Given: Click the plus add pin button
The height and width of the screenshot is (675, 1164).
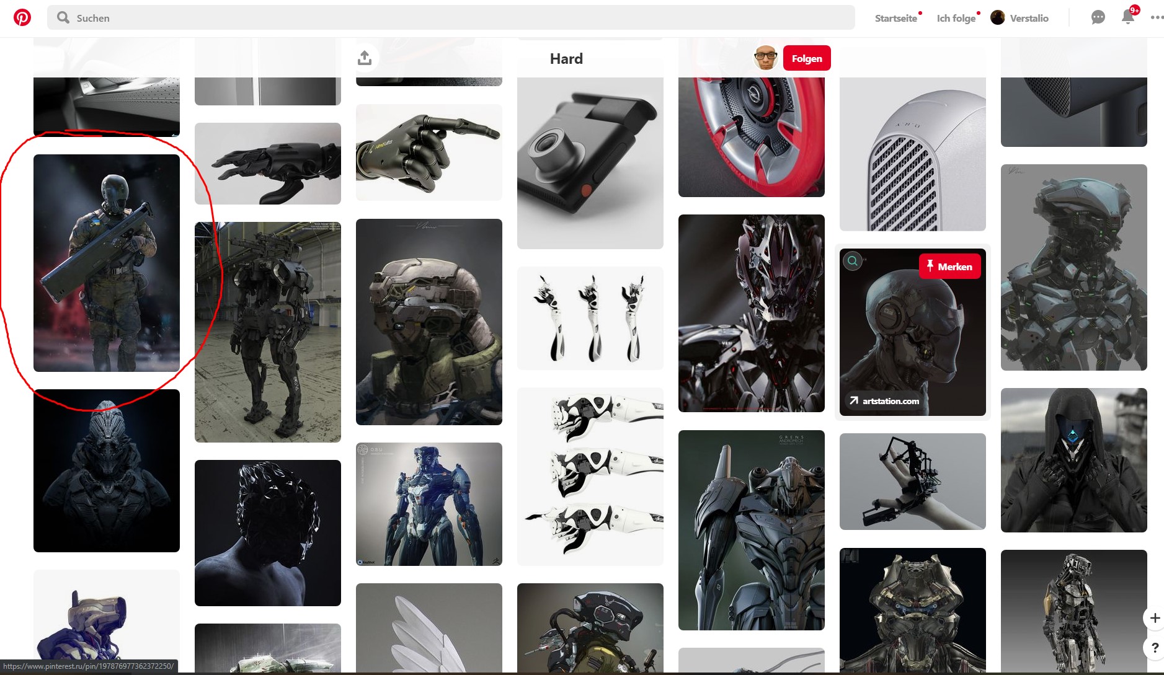Looking at the screenshot, I should 1154,617.
